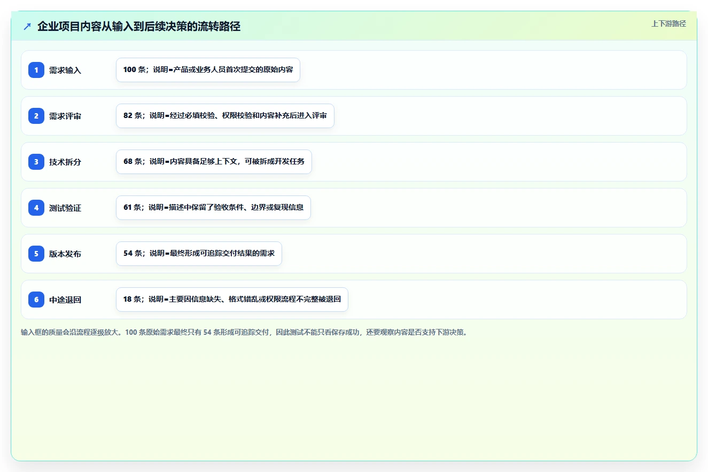Screen dimensions: 708x472
Task: Click the title 企业项目内容从输入到后续决策的流转路径
Action: coord(139,27)
